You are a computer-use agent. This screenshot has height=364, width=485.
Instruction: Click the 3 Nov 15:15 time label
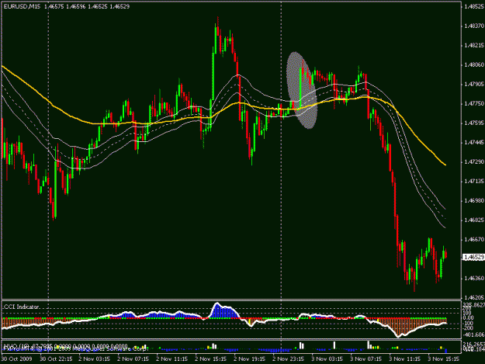(444, 359)
